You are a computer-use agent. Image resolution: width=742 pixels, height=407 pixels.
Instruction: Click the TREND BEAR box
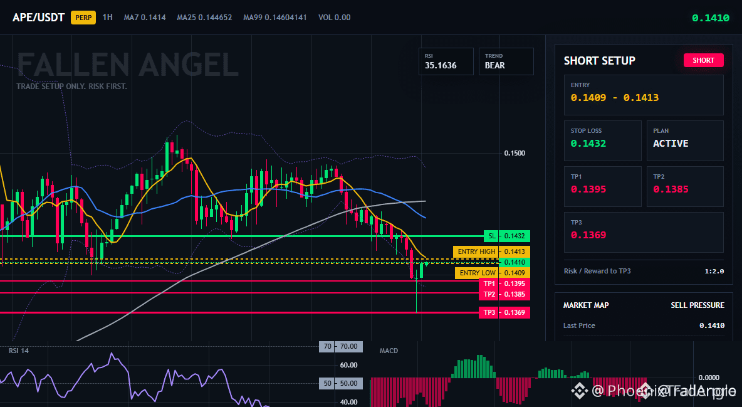[506, 61]
